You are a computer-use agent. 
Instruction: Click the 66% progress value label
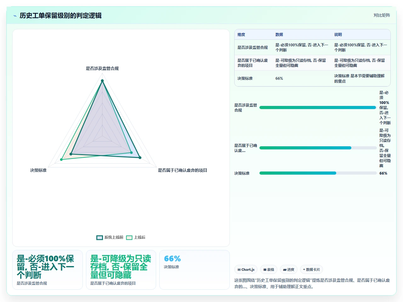[x=383, y=173]
